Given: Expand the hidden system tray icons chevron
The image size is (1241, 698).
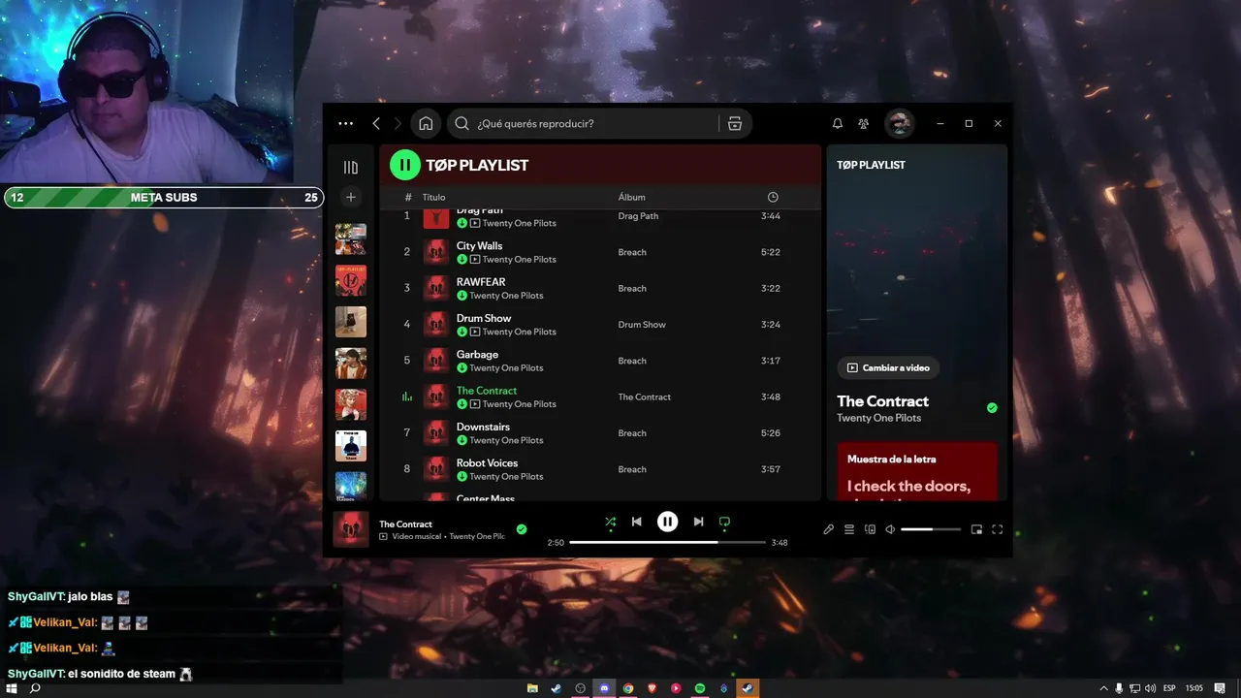Looking at the screenshot, I should point(1104,688).
